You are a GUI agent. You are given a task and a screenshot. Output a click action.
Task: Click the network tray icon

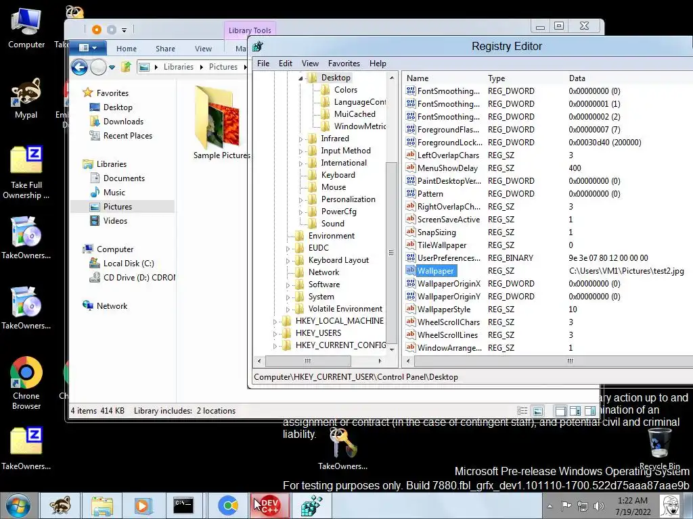[x=583, y=506]
